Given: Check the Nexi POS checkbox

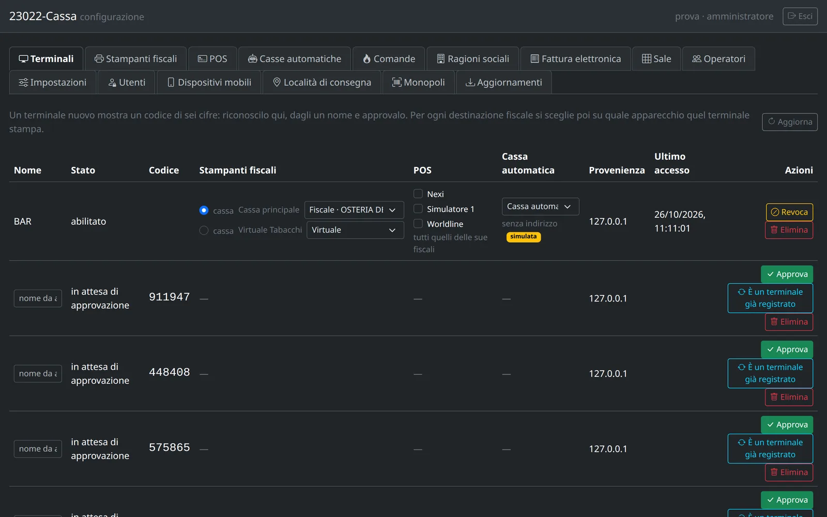Looking at the screenshot, I should click(418, 194).
